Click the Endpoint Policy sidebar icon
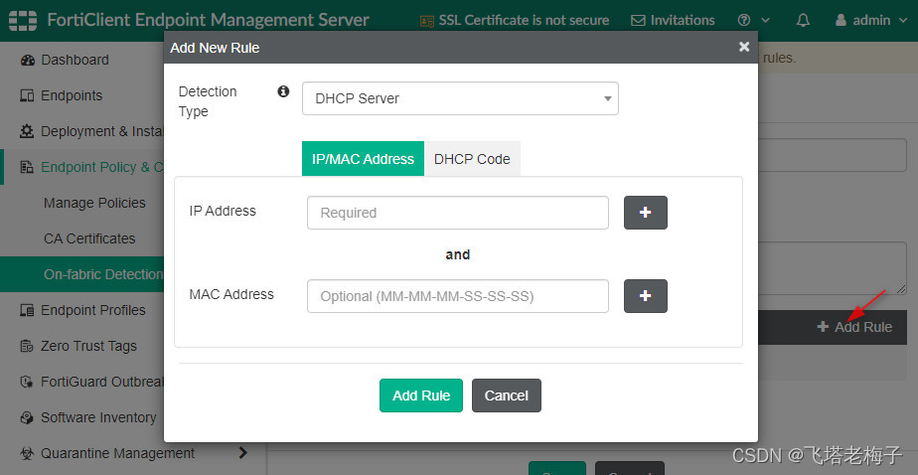Viewport: 918px width, 475px height. 27,168
